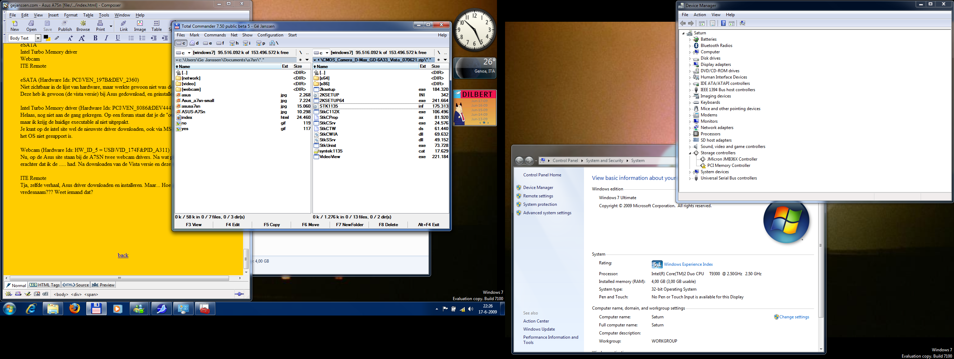Click Advanced system settings link

tap(547, 213)
